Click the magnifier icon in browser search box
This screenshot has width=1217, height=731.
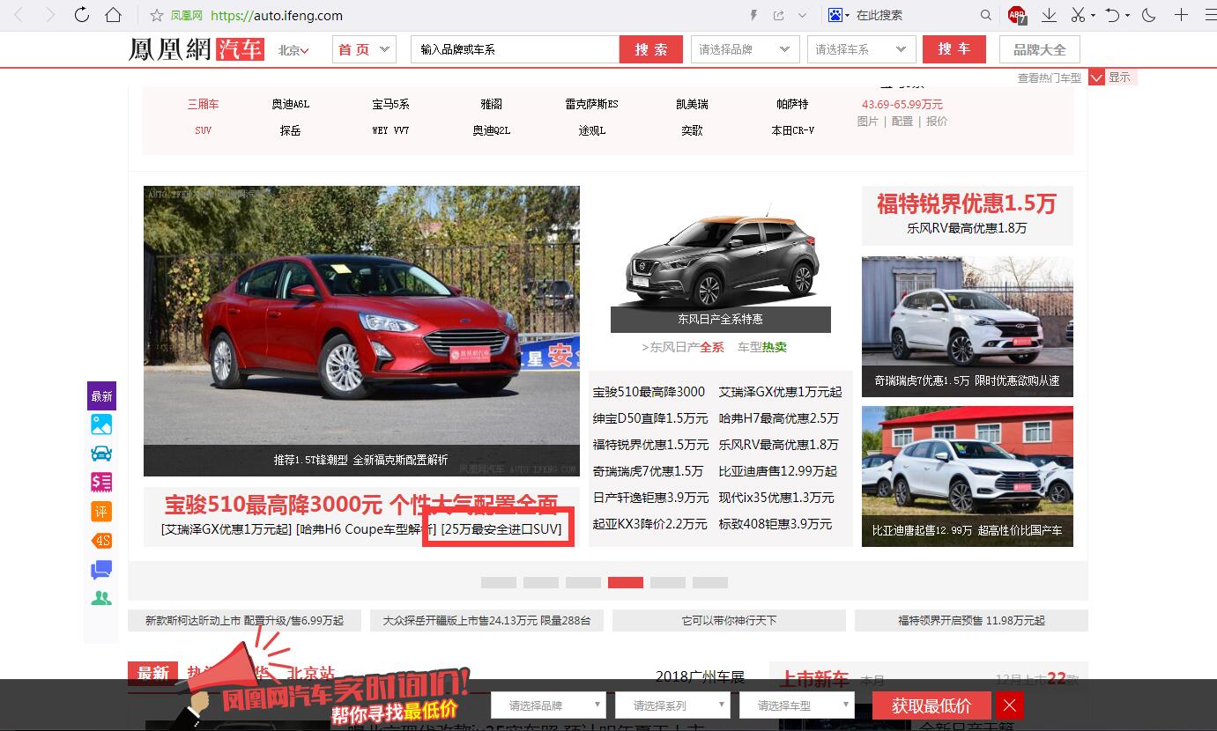(986, 15)
